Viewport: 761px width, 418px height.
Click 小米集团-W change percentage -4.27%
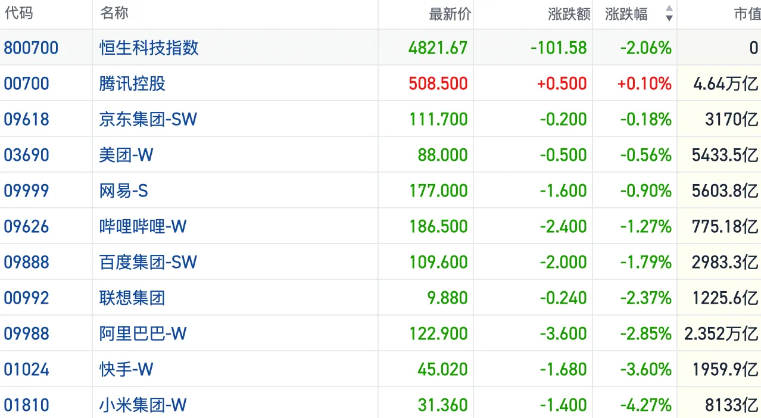(645, 405)
